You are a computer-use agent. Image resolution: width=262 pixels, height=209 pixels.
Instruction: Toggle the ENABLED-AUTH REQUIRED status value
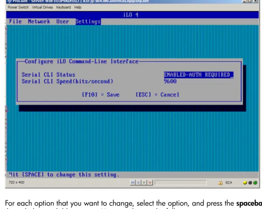pos(199,75)
